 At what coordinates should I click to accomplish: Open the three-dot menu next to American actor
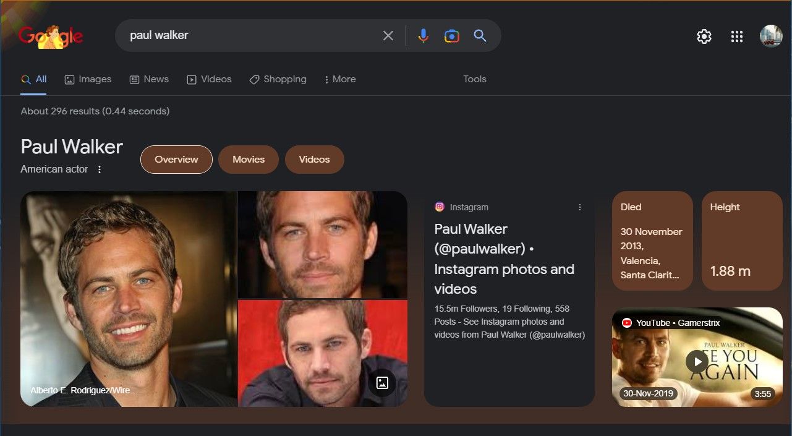pyautogui.click(x=100, y=168)
